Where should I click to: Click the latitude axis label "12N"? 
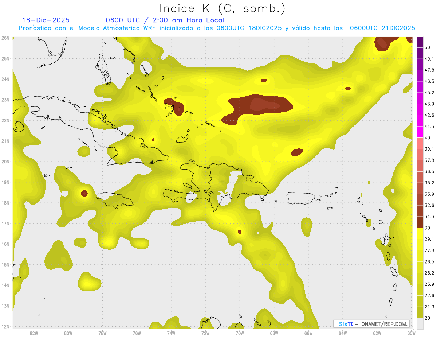pos(5,326)
